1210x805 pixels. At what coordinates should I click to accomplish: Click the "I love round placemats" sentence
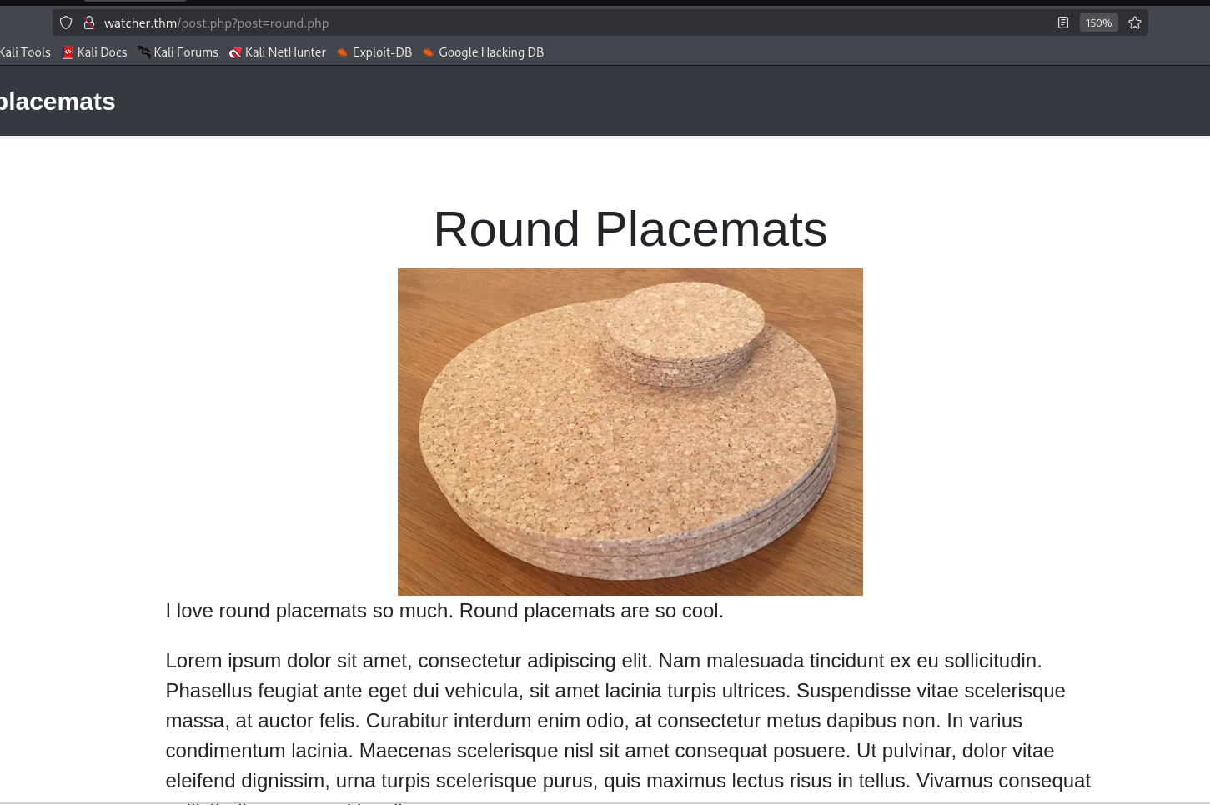pyautogui.click(x=444, y=611)
